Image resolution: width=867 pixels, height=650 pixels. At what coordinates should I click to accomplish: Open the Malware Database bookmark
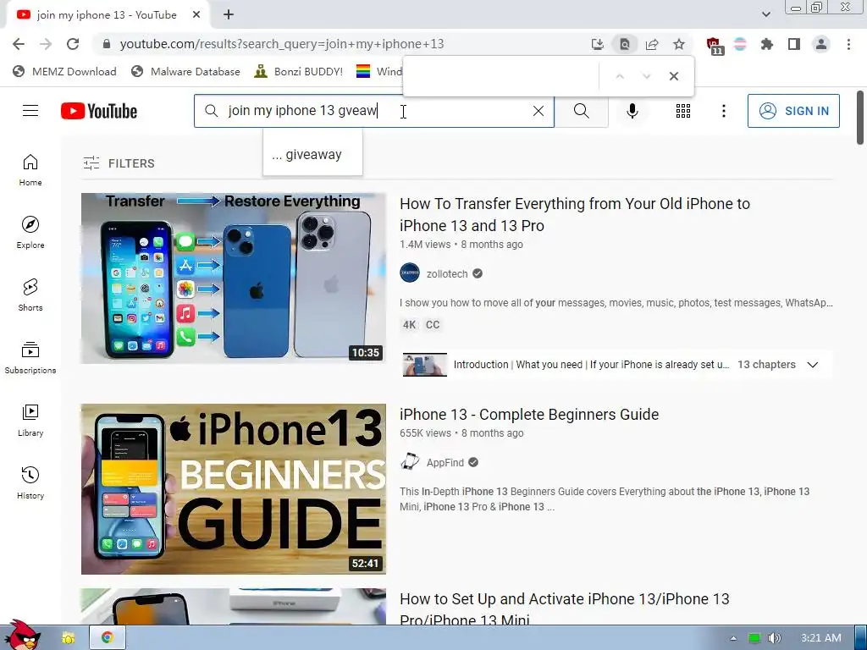coord(185,71)
